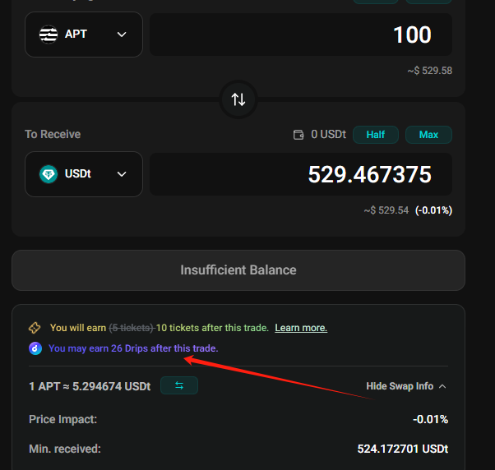Click the tickets reward diamond icon

coord(35,328)
